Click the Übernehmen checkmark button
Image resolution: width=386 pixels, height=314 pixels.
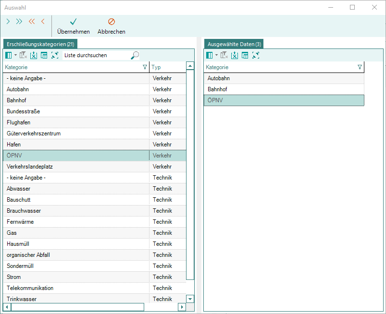(74, 26)
